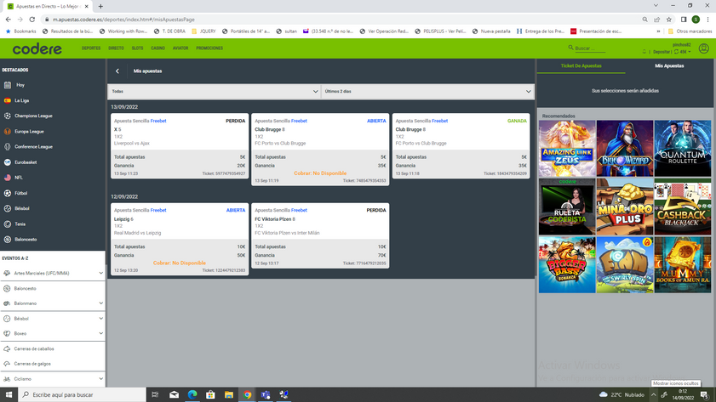Click the Codere logo
This screenshot has height=402, width=716.
click(x=37, y=48)
